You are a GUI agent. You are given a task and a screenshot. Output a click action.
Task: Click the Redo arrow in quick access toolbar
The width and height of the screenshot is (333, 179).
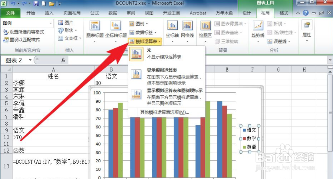click(25, 3)
